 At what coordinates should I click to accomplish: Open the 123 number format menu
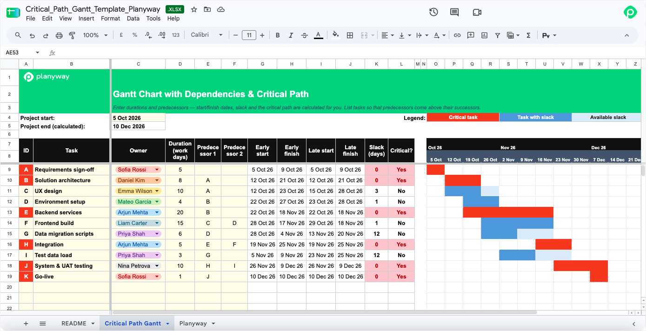[176, 35]
